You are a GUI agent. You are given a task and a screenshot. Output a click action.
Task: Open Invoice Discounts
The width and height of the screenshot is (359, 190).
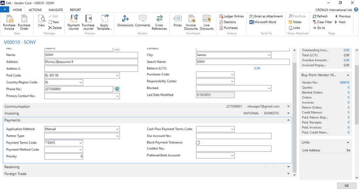[x=191, y=22]
